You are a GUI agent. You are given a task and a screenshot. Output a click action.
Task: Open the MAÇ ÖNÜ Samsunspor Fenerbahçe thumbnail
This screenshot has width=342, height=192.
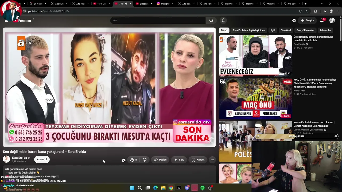tap(255, 98)
